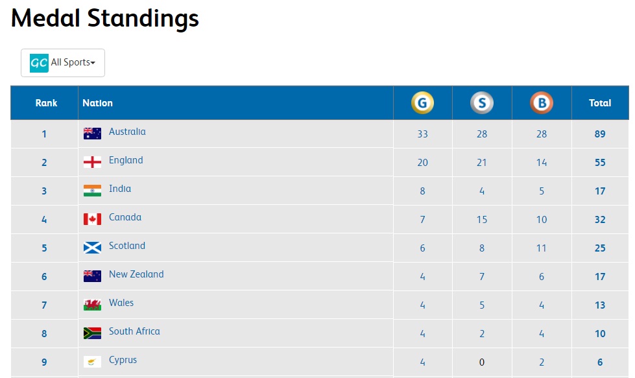The height and width of the screenshot is (378, 635).
Task: Click the Rank column header
Action: (46, 103)
